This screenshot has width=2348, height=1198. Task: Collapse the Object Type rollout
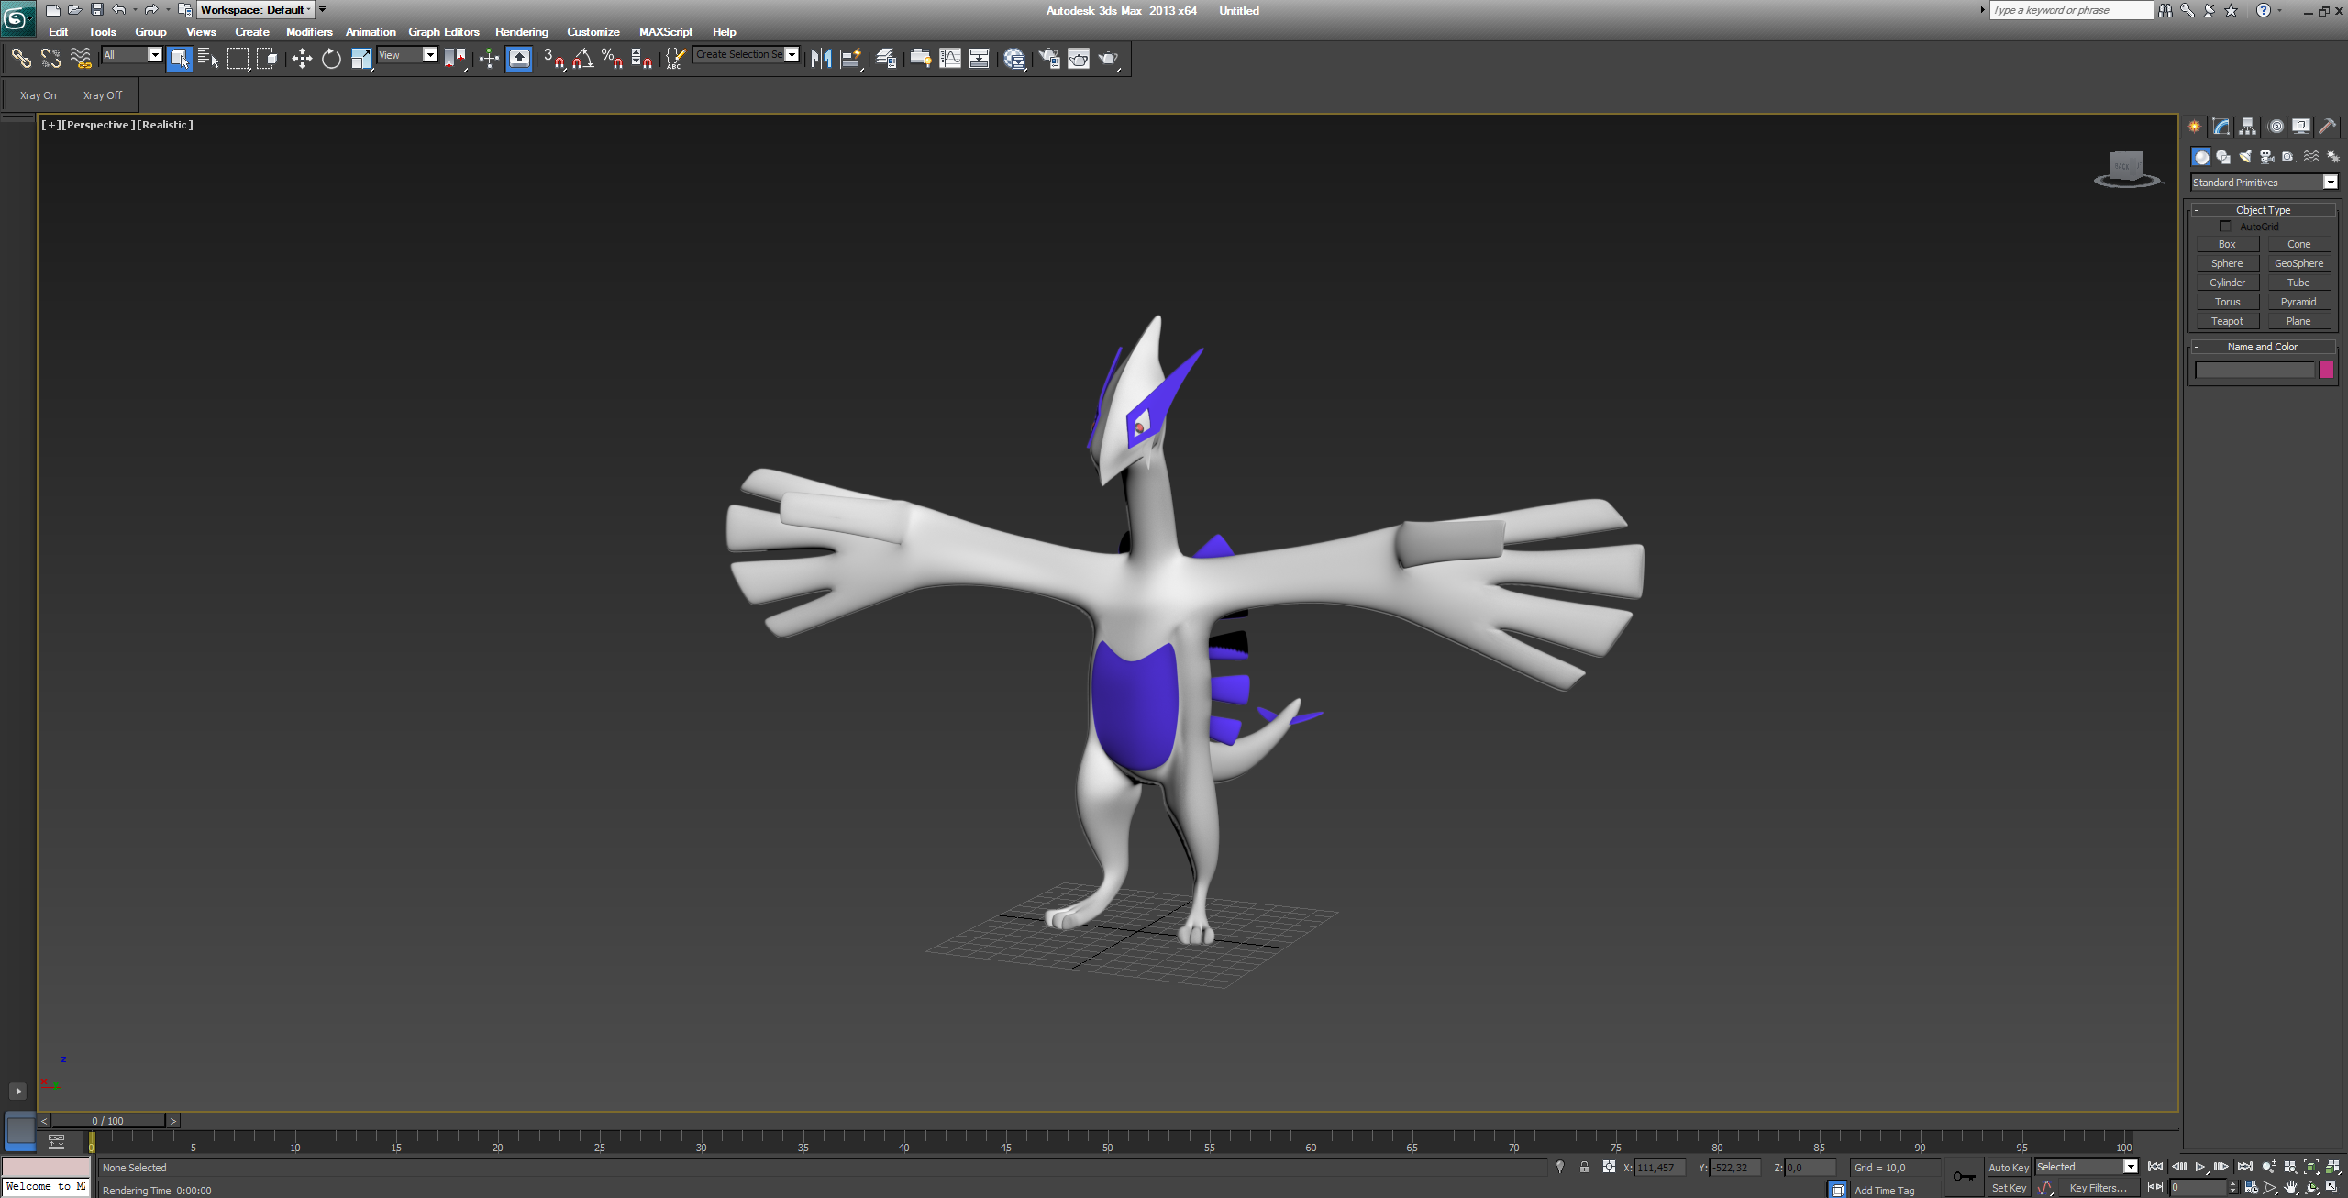pyautogui.click(x=2262, y=210)
